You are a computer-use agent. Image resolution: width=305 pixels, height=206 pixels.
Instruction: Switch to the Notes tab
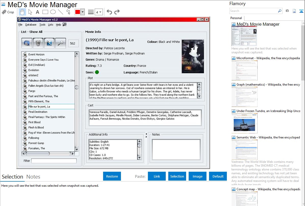[33, 177]
